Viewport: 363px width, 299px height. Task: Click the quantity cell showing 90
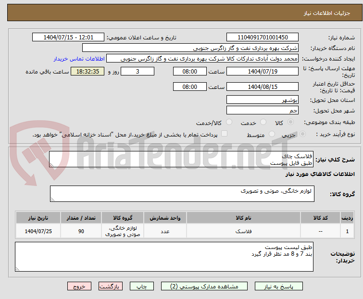point(81,231)
